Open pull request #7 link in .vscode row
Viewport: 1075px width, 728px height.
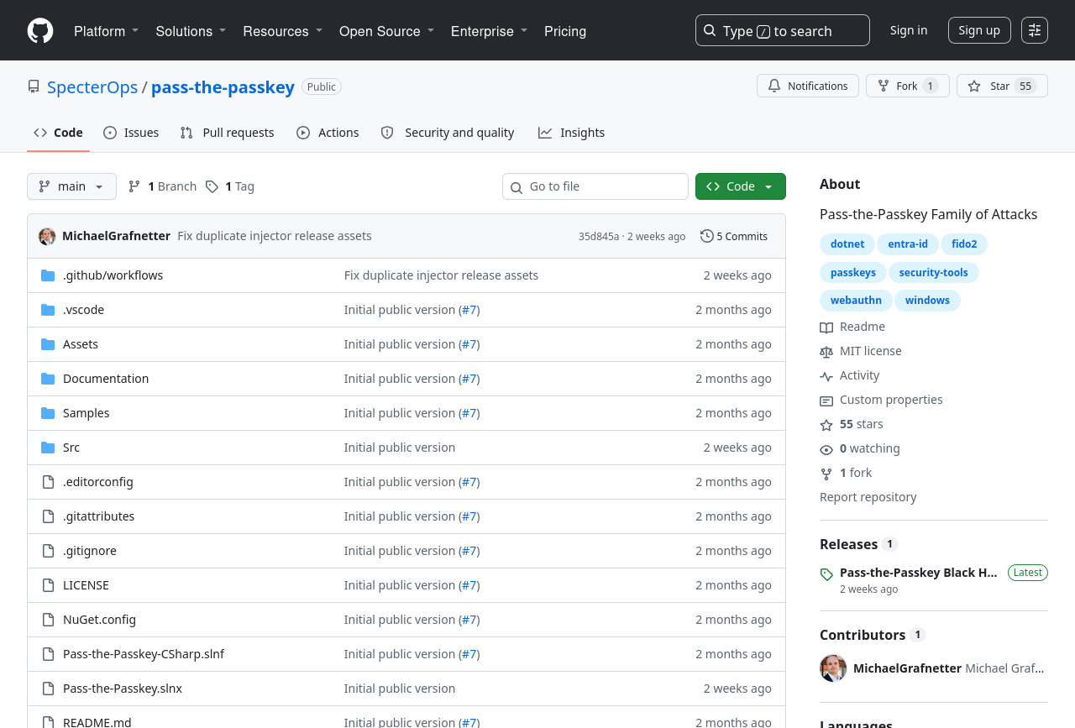(x=469, y=310)
